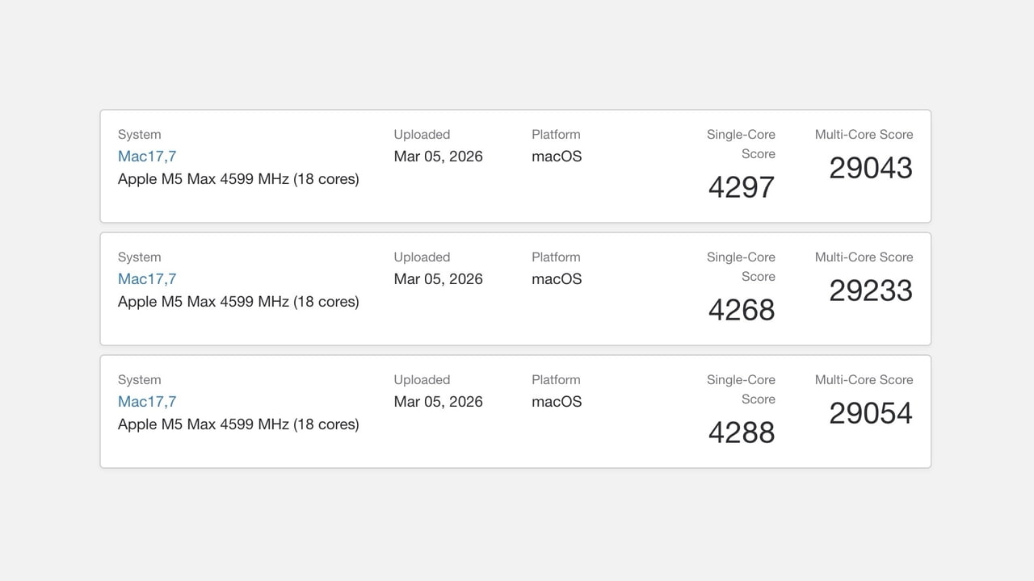
Task: Select the Apple M5 Max description in the top card
Action: tap(238, 178)
